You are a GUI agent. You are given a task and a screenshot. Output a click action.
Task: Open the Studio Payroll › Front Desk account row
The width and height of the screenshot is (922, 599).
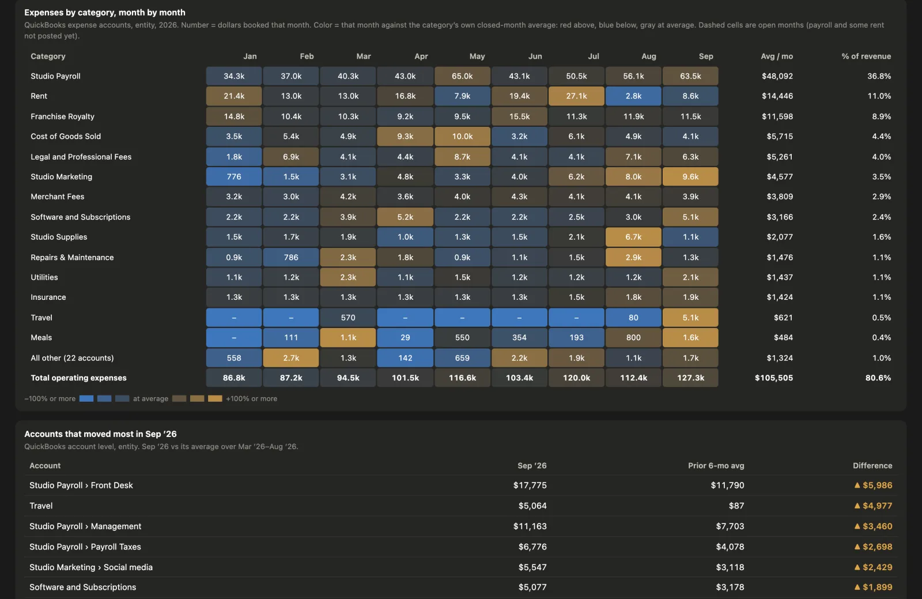(x=461, y=485)
